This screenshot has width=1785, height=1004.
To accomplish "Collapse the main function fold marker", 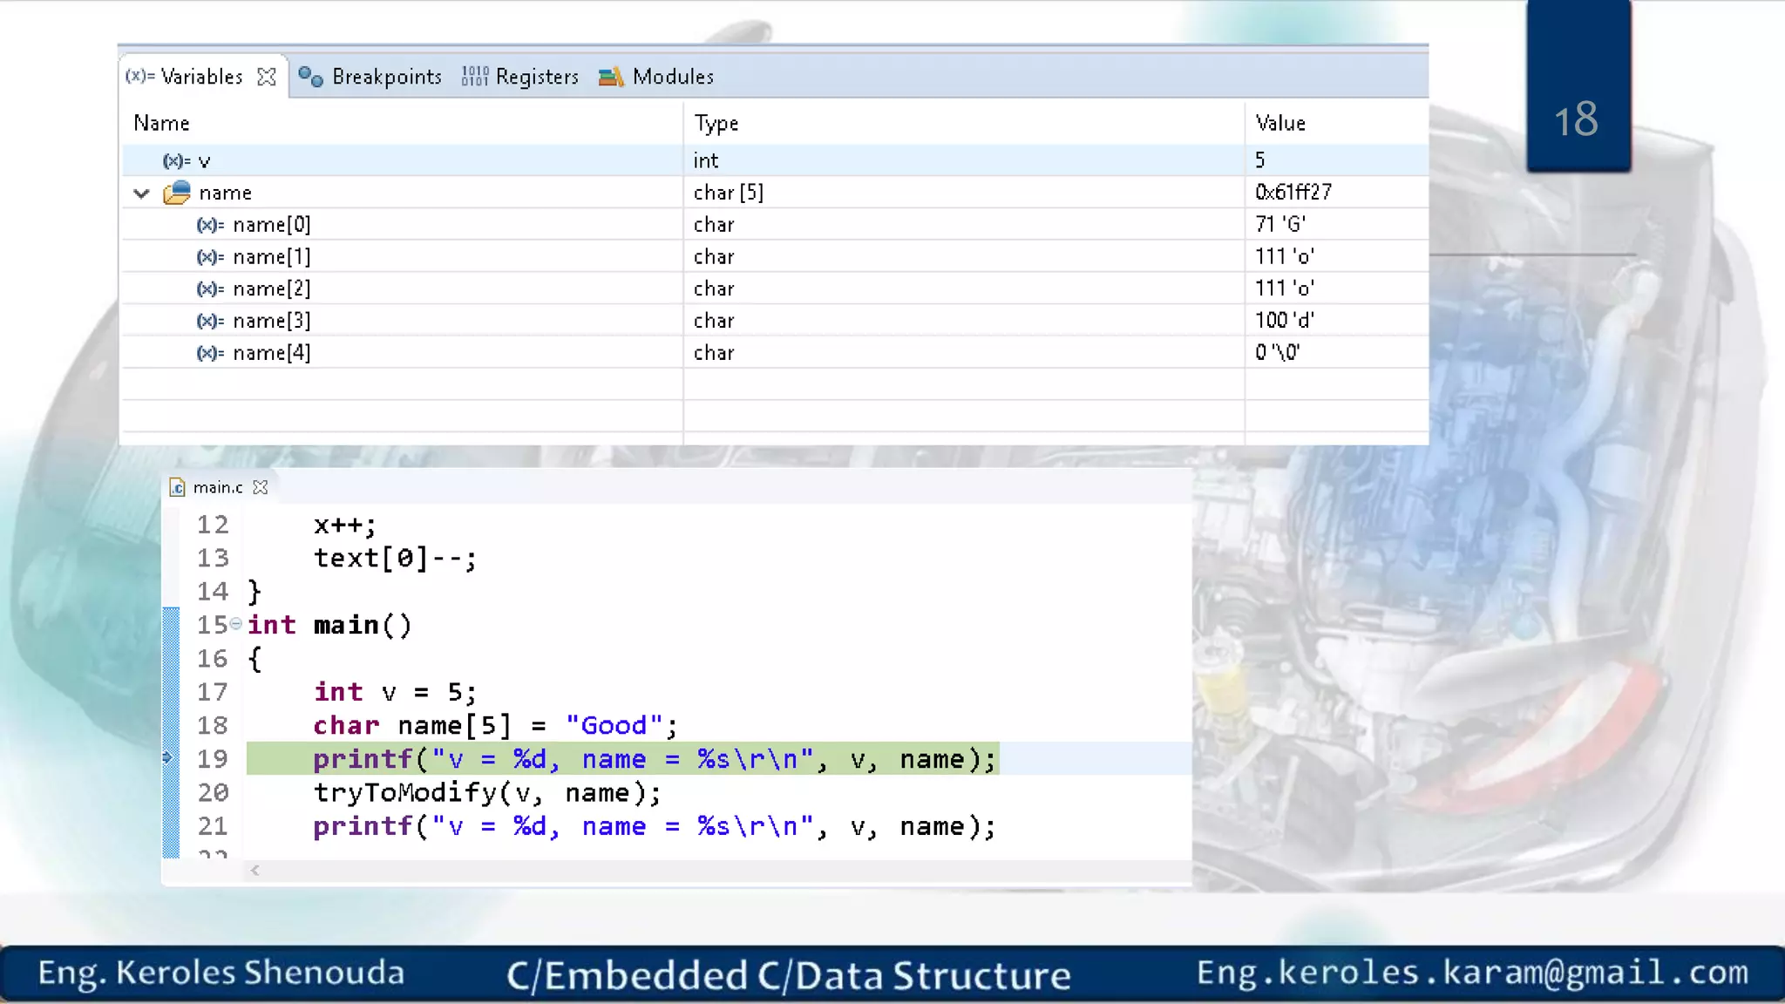I will click(235, 624).
